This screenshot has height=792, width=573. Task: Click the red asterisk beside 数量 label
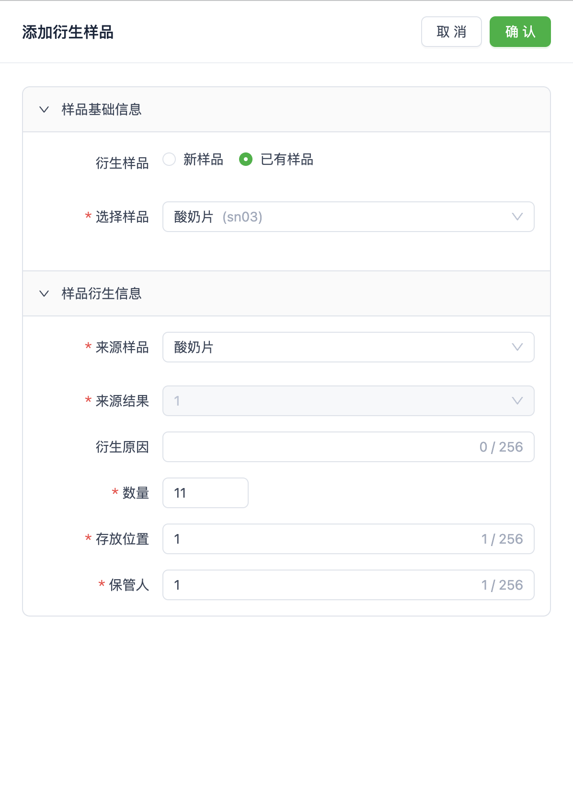point(115,493)
